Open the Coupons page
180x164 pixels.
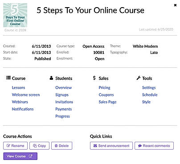[106, 95]
